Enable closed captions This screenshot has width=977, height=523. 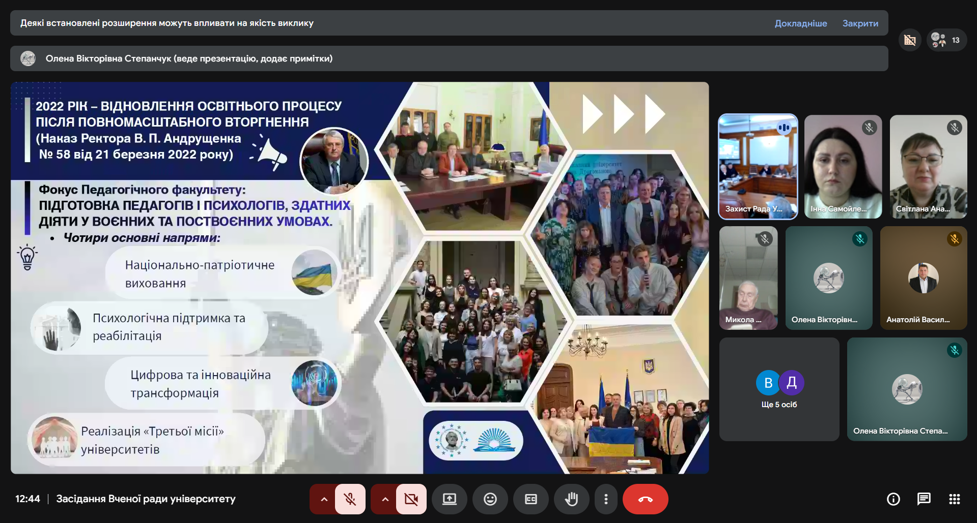(531, 499)
